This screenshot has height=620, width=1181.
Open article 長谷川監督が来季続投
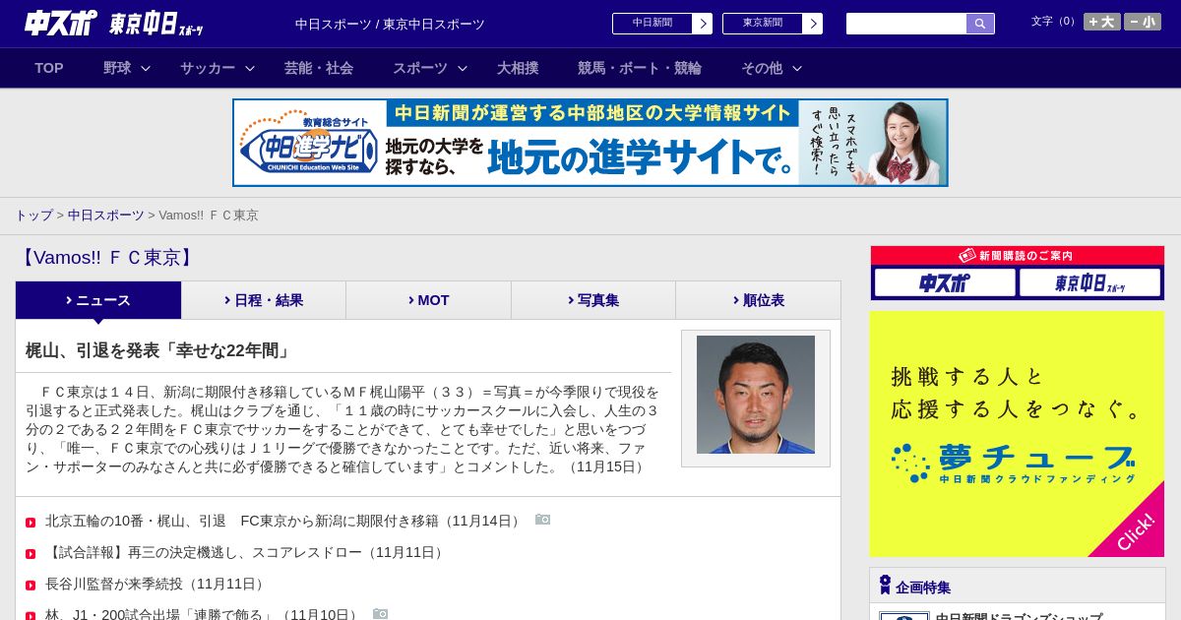coord(157,584)
